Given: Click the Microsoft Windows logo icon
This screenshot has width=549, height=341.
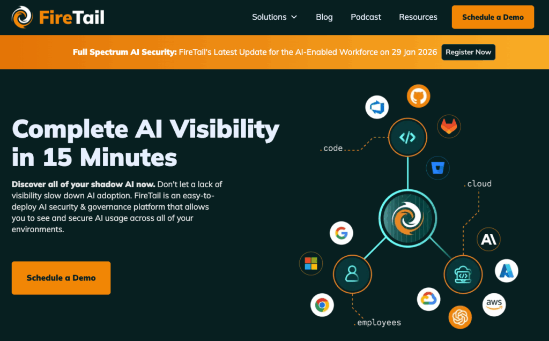Looking at the screenshot, I should pos(311,263).
